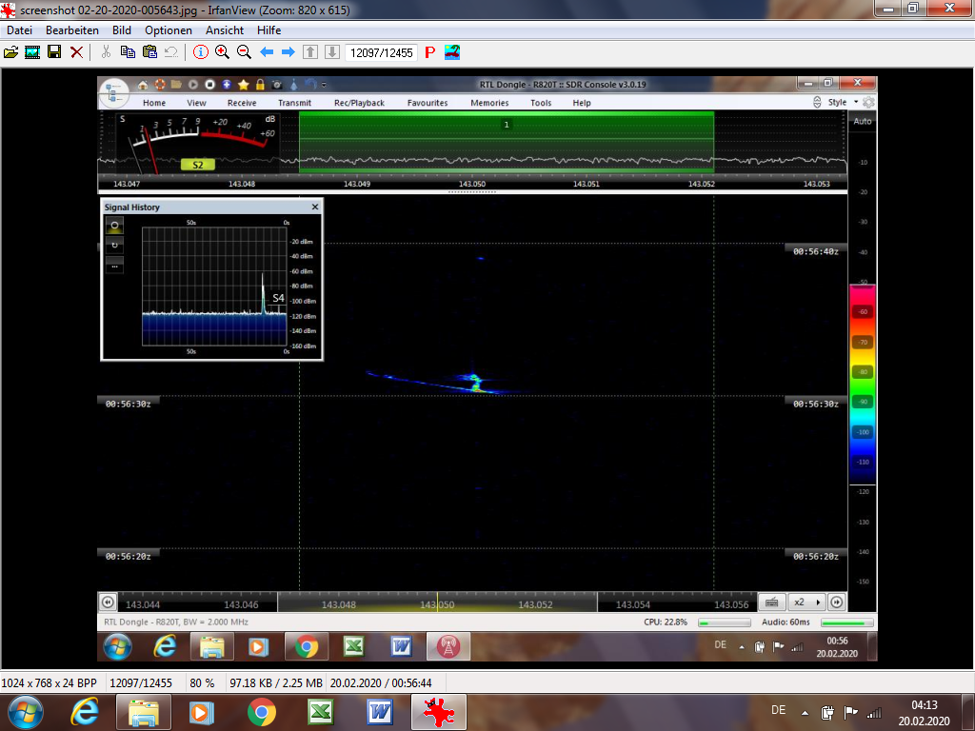Expand SDR Console quick access dropdown arrow
This screenshot has height=731, width=975.
point(324,85)
